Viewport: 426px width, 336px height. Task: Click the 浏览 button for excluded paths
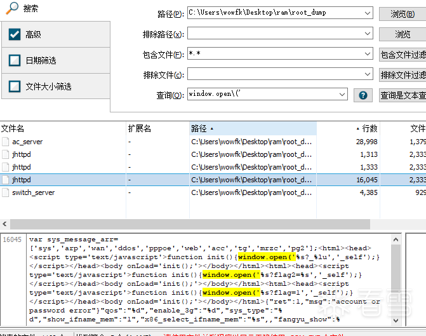tap(403, 34)
